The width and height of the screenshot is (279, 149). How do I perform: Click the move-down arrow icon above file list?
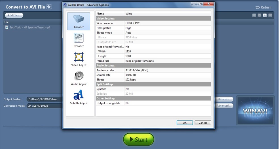coord(259,15)
